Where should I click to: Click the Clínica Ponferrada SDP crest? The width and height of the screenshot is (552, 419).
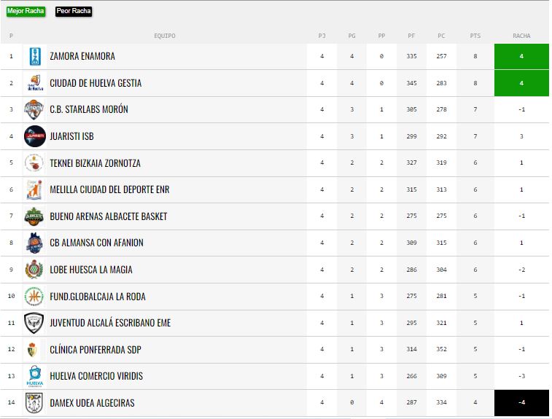34,350
